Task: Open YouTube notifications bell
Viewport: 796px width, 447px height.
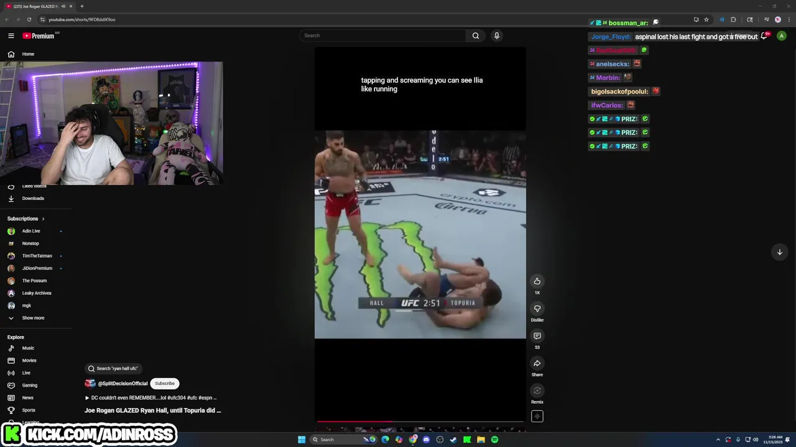Action: [x=764, y=36]
